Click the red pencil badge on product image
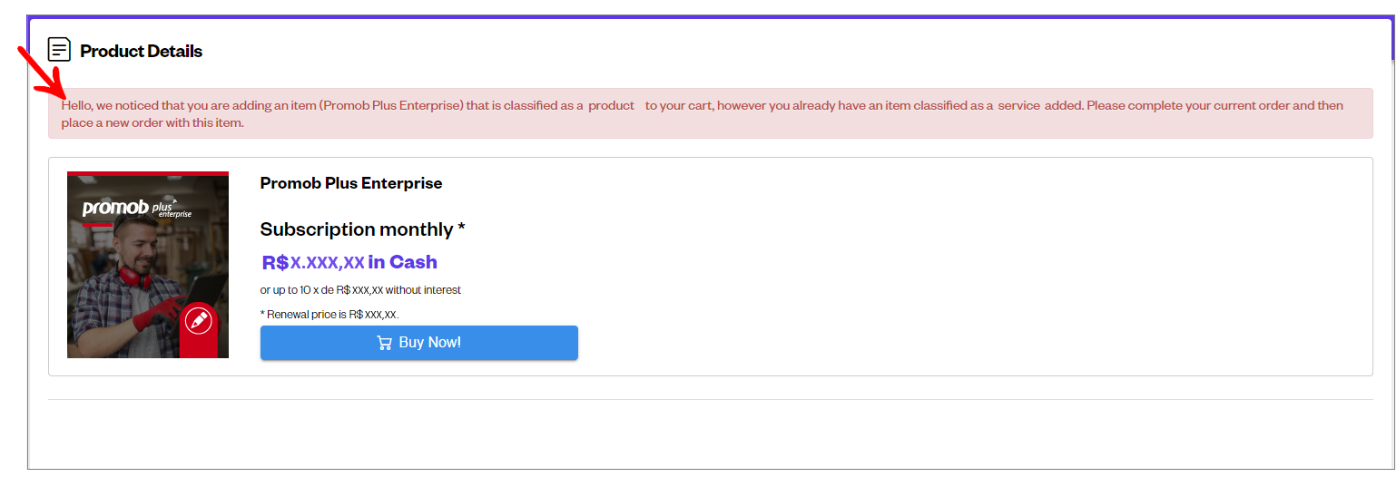The height and width of the screenshot is (477, 1396). point(197,320)
